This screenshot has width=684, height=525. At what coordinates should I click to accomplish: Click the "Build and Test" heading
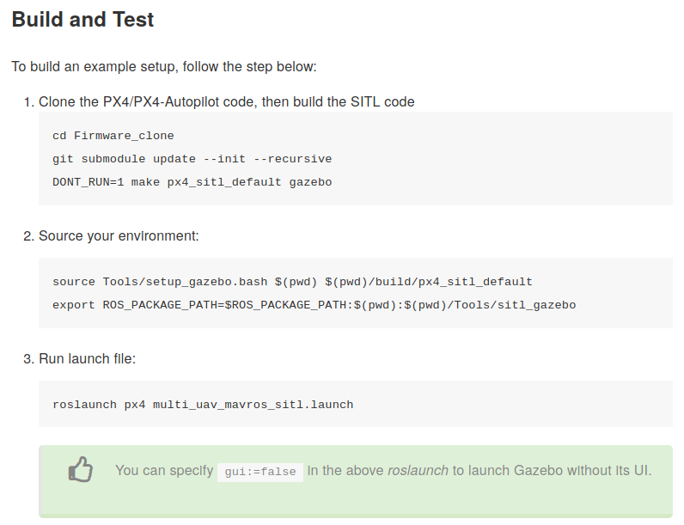click(82, 20)
